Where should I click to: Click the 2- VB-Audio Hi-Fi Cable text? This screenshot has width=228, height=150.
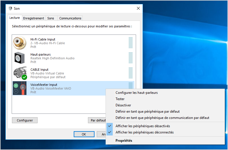tap(48, 43)
